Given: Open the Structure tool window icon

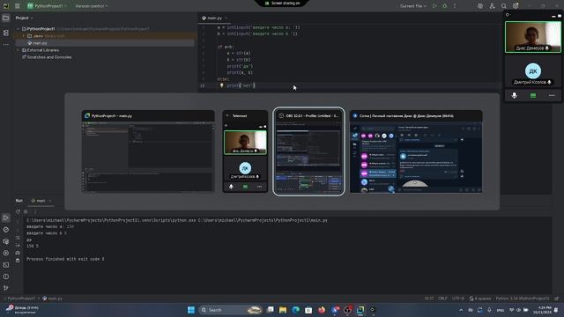Looking at the screenshot, I should [x=6, y=33].
